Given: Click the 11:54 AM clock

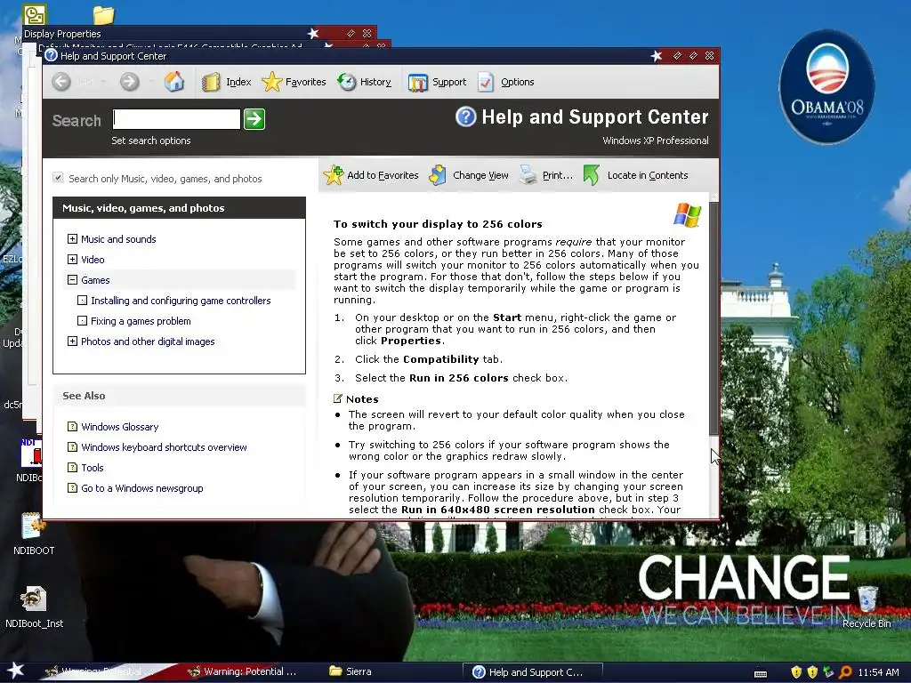Looking at the screenshot, I should pos(878,672).
